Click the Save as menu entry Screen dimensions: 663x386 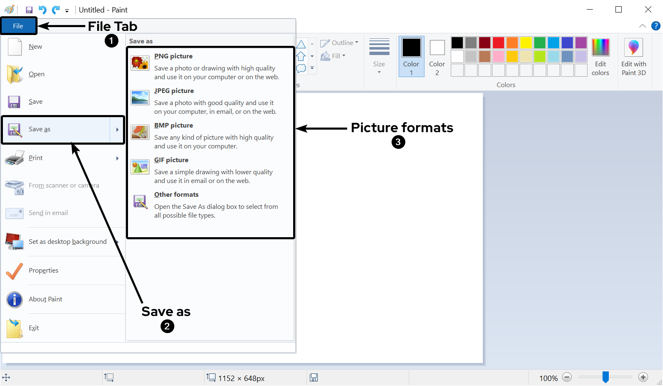[x=56, y=130]
